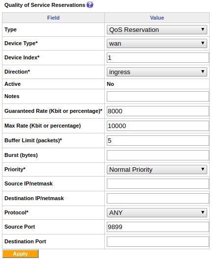Click the empty Burst bytes field

coord(158,155)
